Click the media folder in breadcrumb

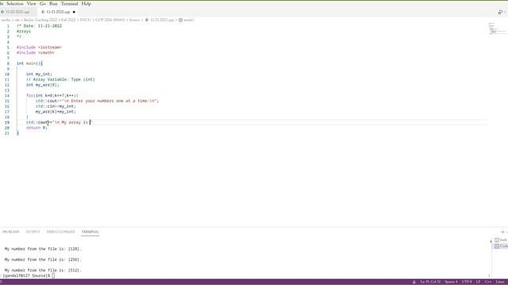pyautogui.click(x=6, y=20)
